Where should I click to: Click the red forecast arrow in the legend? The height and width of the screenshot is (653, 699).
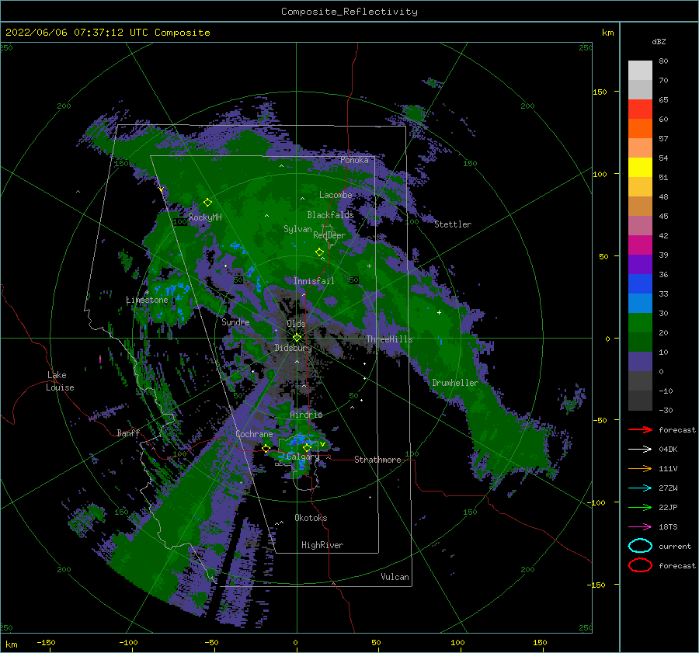(640, 429)
